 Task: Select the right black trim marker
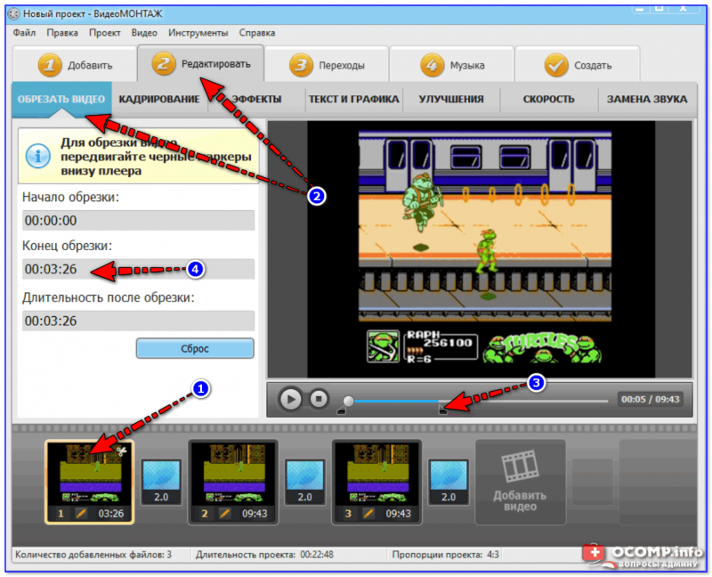click(x=442, y=410)
